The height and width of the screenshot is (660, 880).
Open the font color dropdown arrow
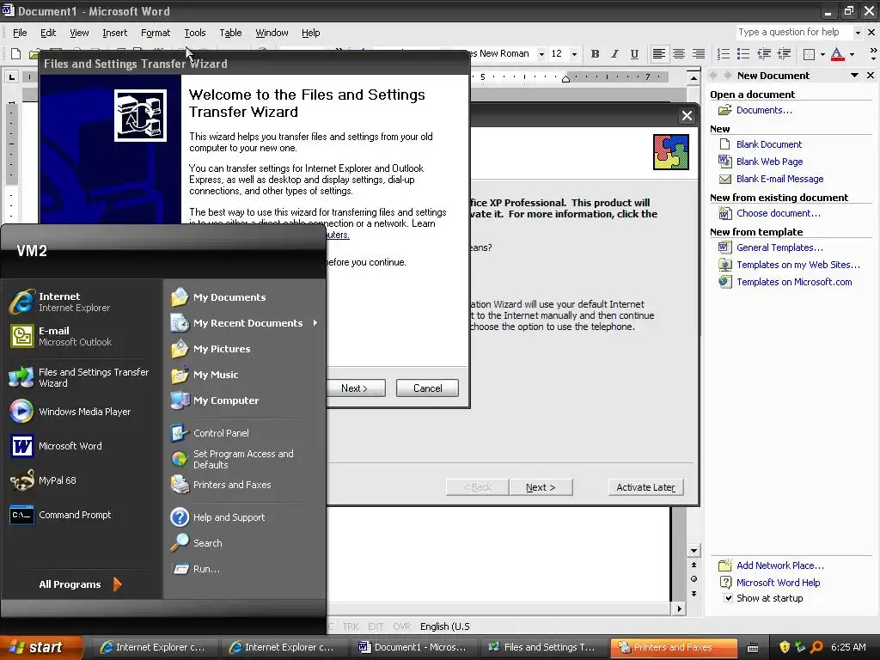pos(852,54)
